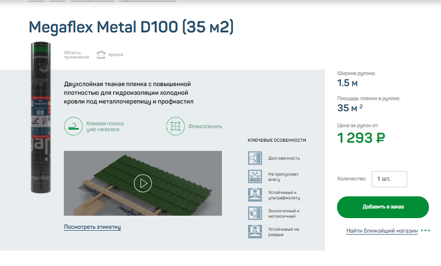Click the Область применения label
This screenshot has height=266, width=441.
pyautogui.click(x=76, y=55)
